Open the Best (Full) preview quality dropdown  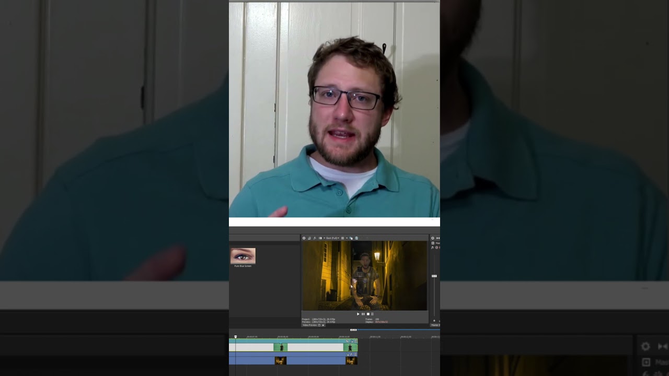(332, 238)
